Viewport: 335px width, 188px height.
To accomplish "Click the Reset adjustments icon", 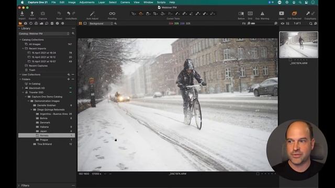I will pyautogui.click(x=59, y=14).
